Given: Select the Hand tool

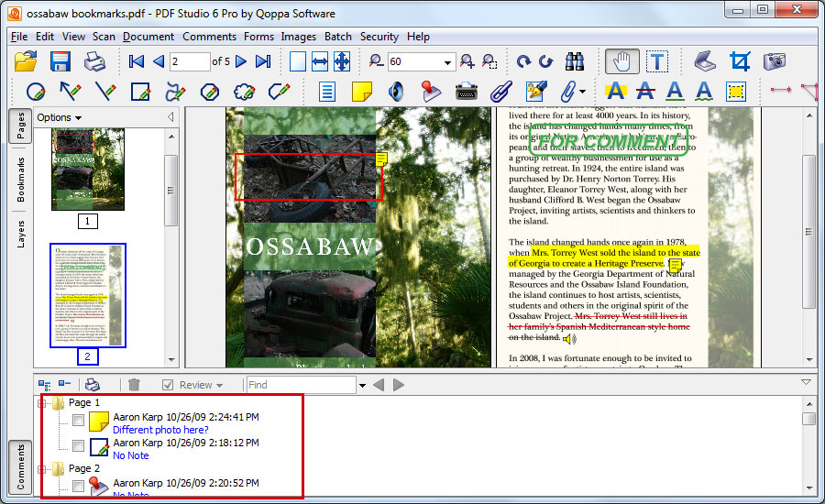Looking at the screenshot, I should point(622,61).
